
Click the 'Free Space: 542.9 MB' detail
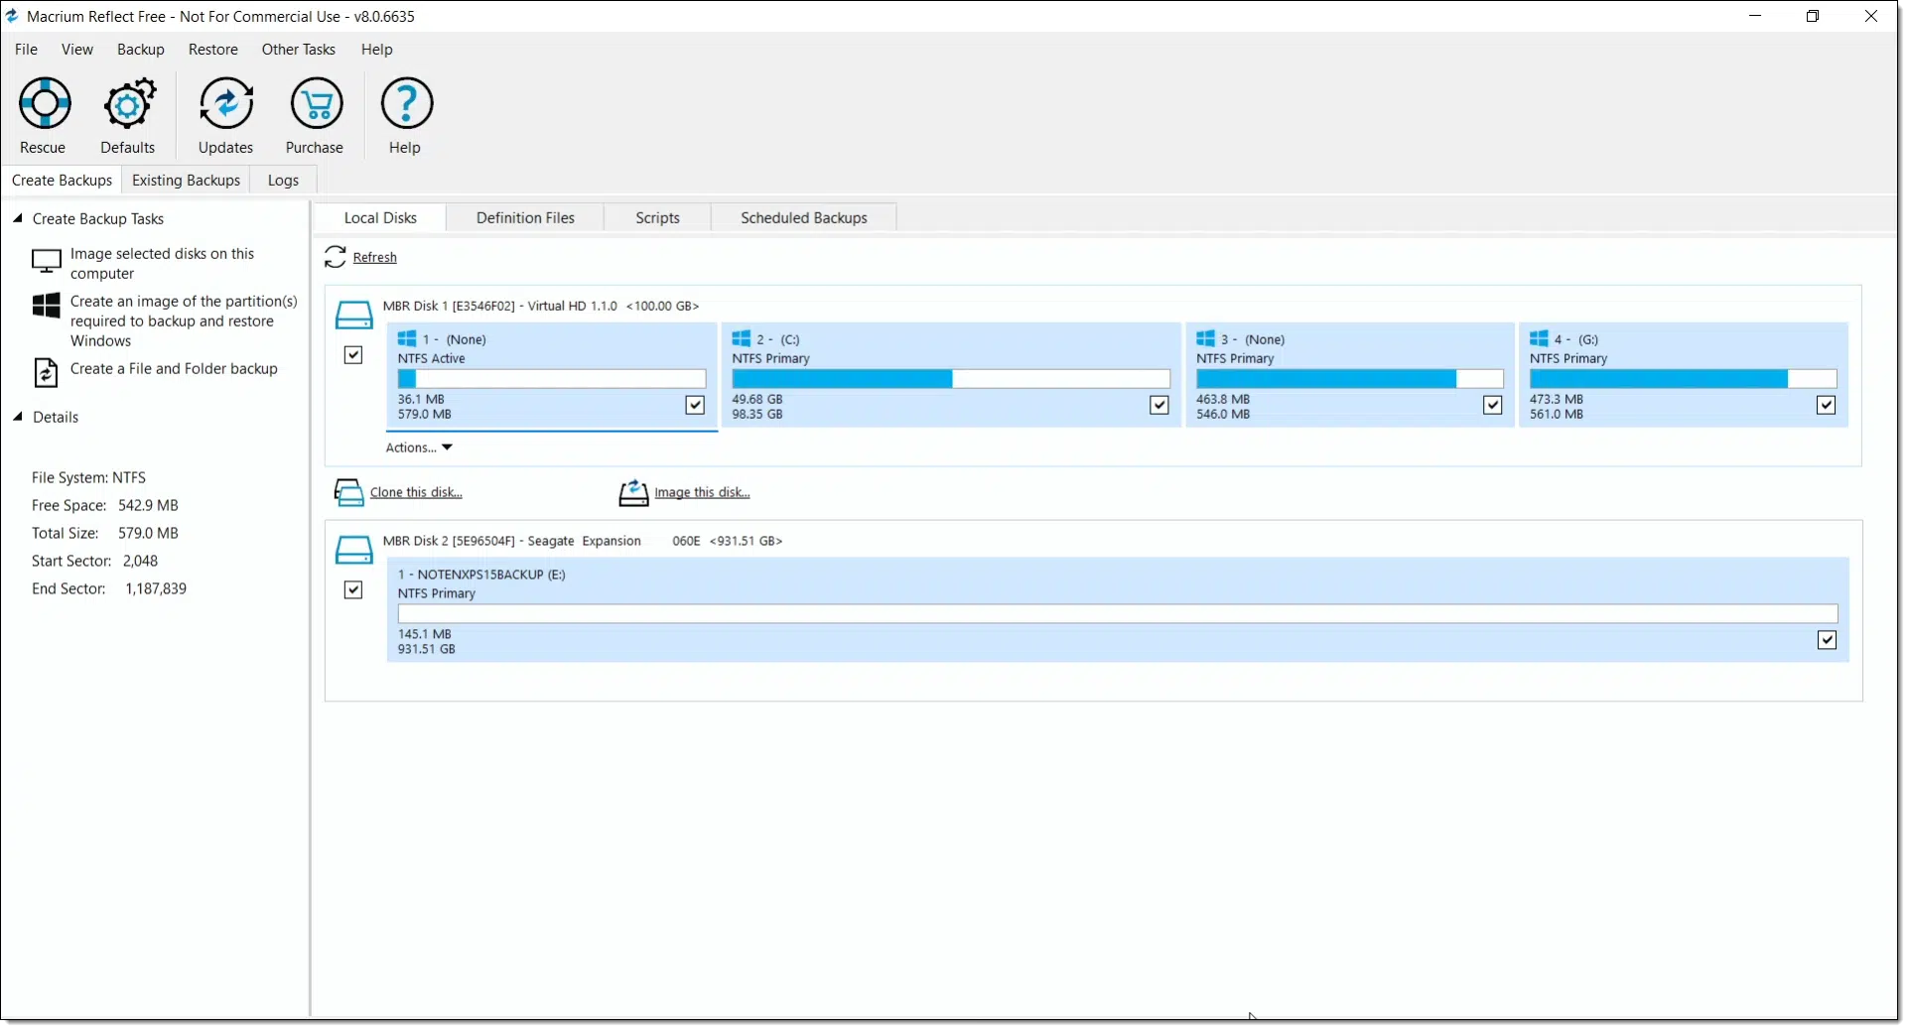[x=105, y=506]
